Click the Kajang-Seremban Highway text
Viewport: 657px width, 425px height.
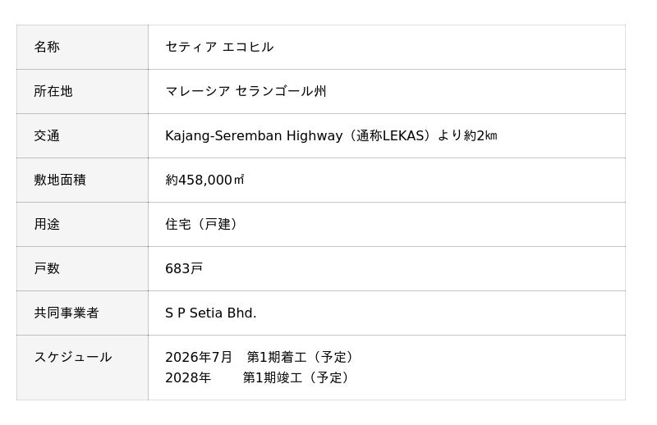253,135
